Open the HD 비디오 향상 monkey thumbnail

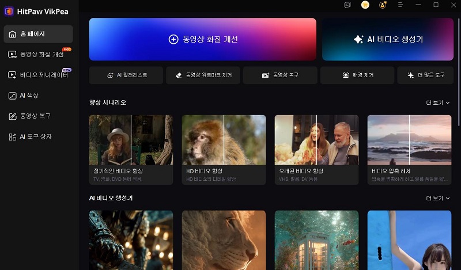click(x=224, y=140)
